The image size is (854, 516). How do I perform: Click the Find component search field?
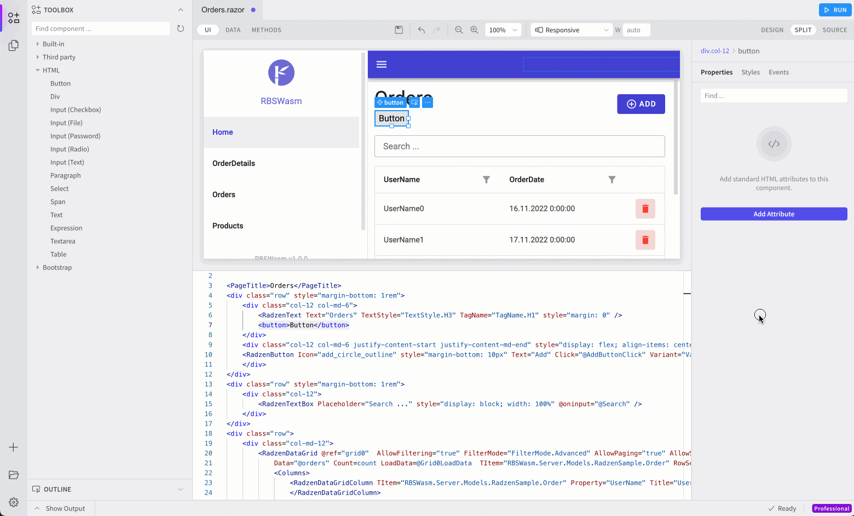101,28
